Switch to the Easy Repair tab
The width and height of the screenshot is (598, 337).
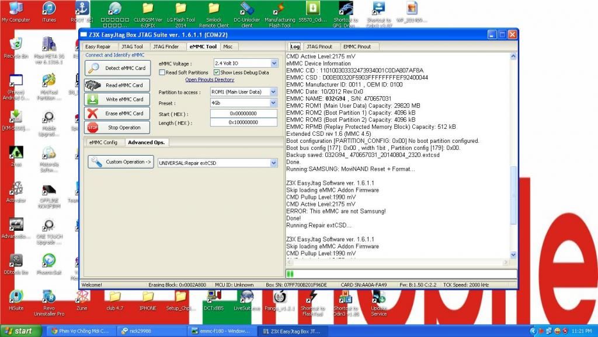tap(98, 47)
